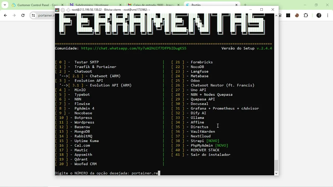Screen dimensions: 333x187
Task: Close the Portão browser tab
Action: (x=236, y=5)
